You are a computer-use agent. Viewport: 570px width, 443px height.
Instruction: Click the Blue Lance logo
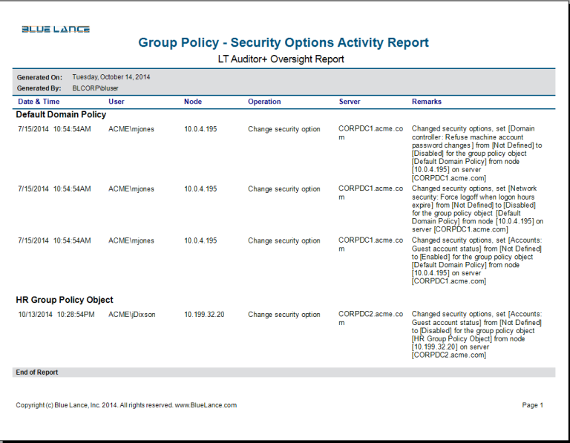[56, 29]
